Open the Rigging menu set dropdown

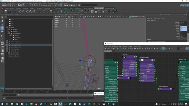click(x=6, y=5)
